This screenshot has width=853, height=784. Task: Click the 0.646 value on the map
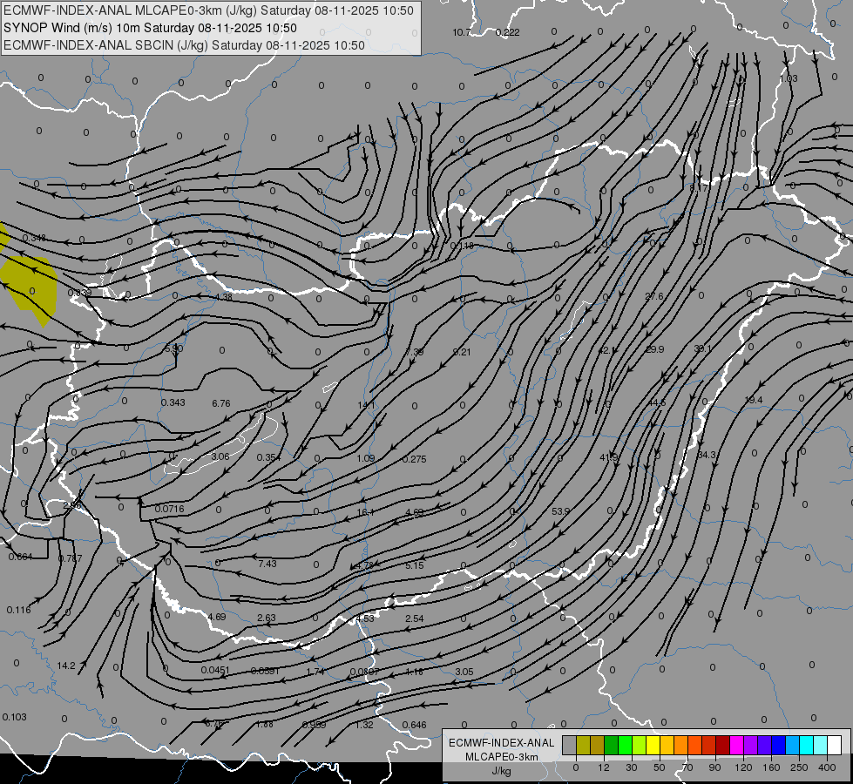coord(415,726)
